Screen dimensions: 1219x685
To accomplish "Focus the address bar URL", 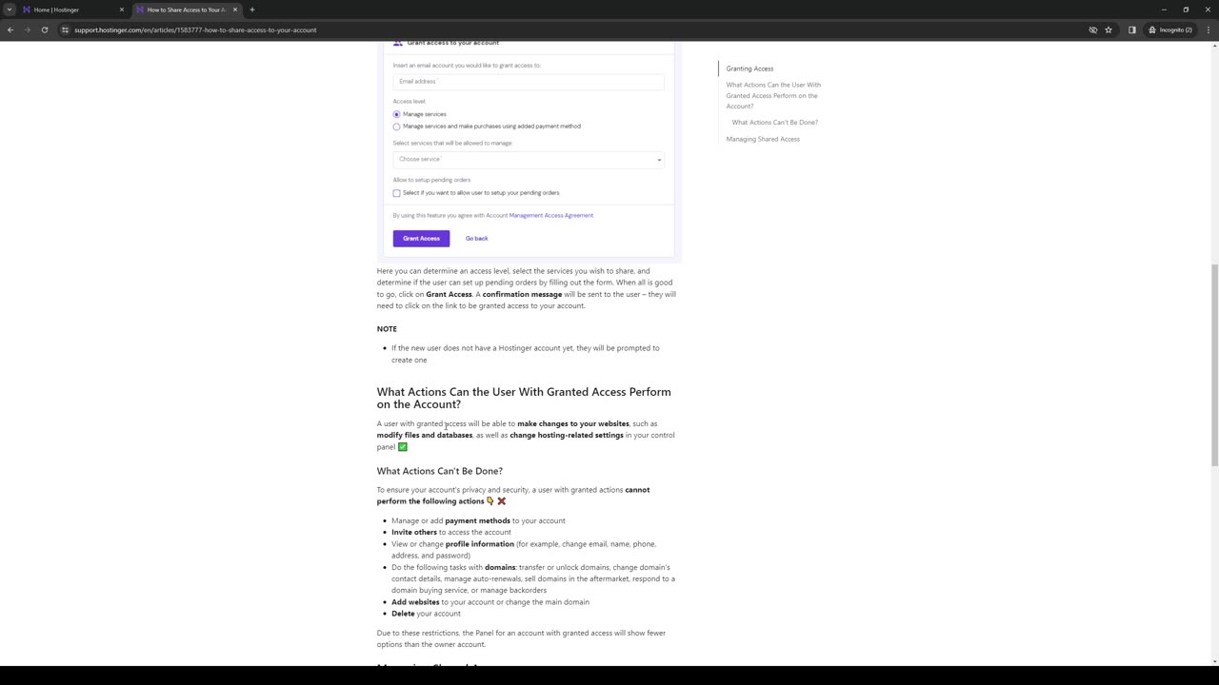I will [195, 29].
